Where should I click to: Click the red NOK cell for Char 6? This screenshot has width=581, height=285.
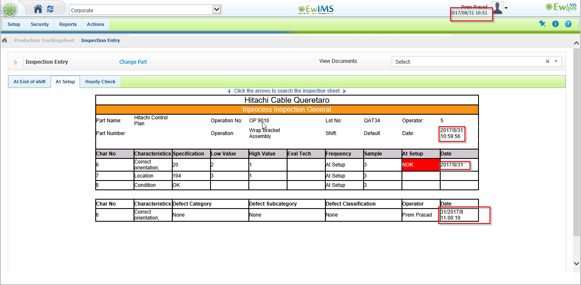pos(421,165)
